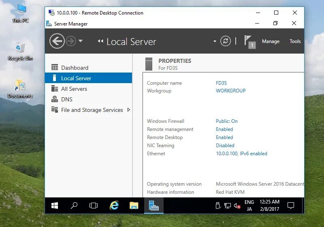
Task: Open the Tools menu
Action: pyautogui.click(x=295, y=41)
